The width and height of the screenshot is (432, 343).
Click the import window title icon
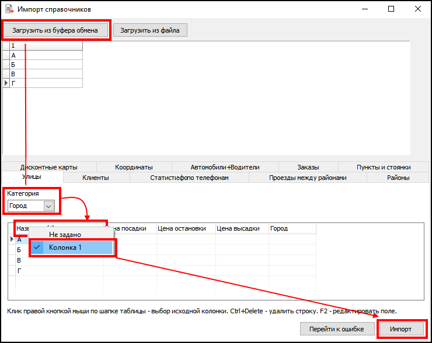coord(10,9)
